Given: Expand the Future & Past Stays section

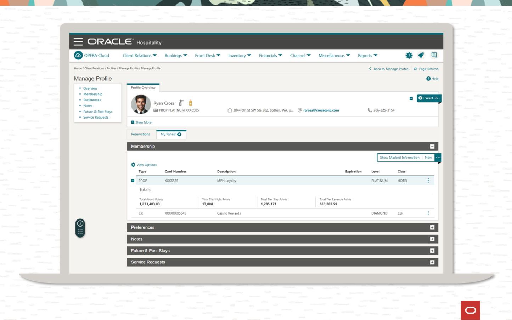Looking at the screenshot, I should (432, 251).
